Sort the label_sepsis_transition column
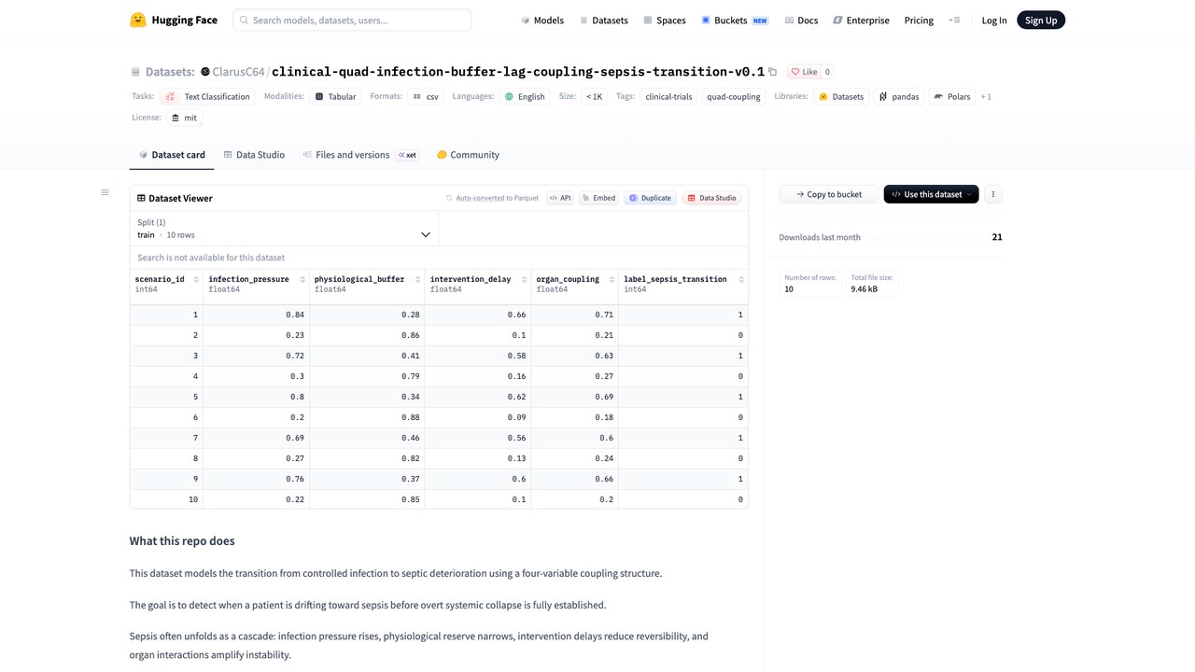This screenshot has width=1195, height=672. click(x=741, y=279)
